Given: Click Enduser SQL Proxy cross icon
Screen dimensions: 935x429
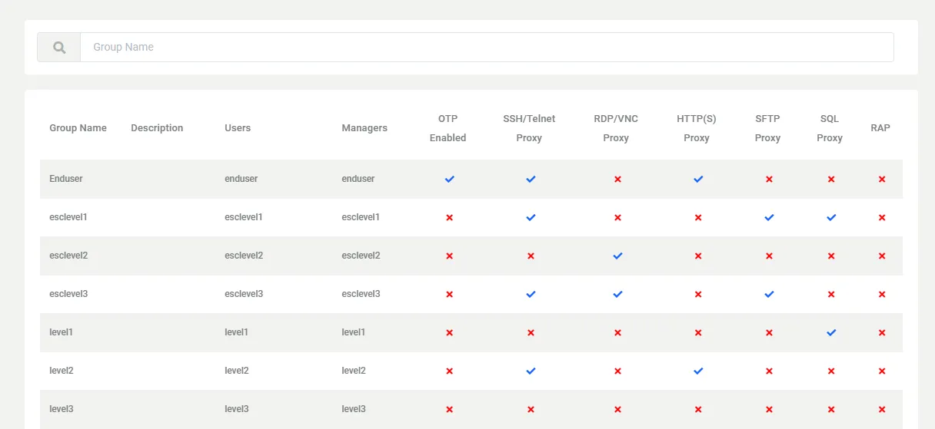Looking at the screenshot, I should (831, 179).
